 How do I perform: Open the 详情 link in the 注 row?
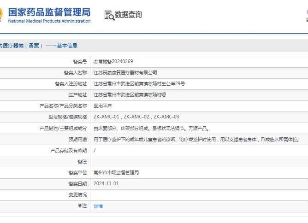[x=98, y=206]
